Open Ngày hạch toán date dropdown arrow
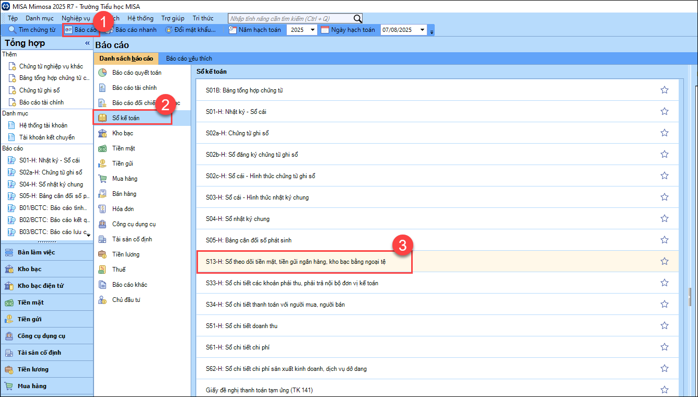Screen dimensions: 698x397 [x=422, y=30]
